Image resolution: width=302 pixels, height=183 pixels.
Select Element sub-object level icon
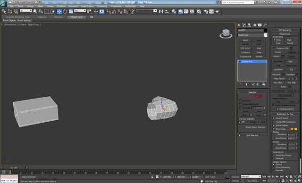260,96
